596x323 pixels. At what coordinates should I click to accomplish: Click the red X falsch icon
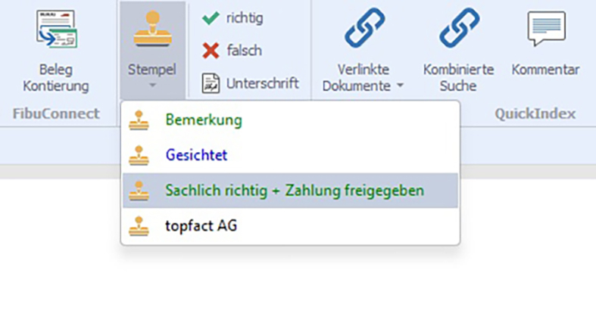click(x=211, y=51)
